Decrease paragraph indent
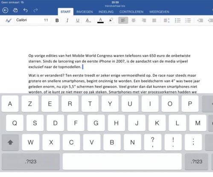 (x=200, y=20)
